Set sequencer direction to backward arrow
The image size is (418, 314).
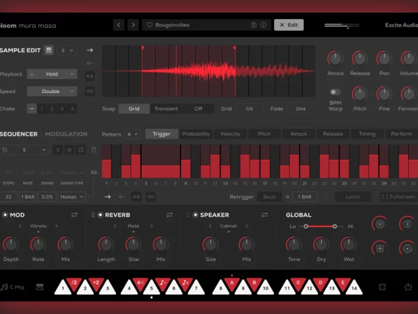pyautogui.click(x=122, y=197)
